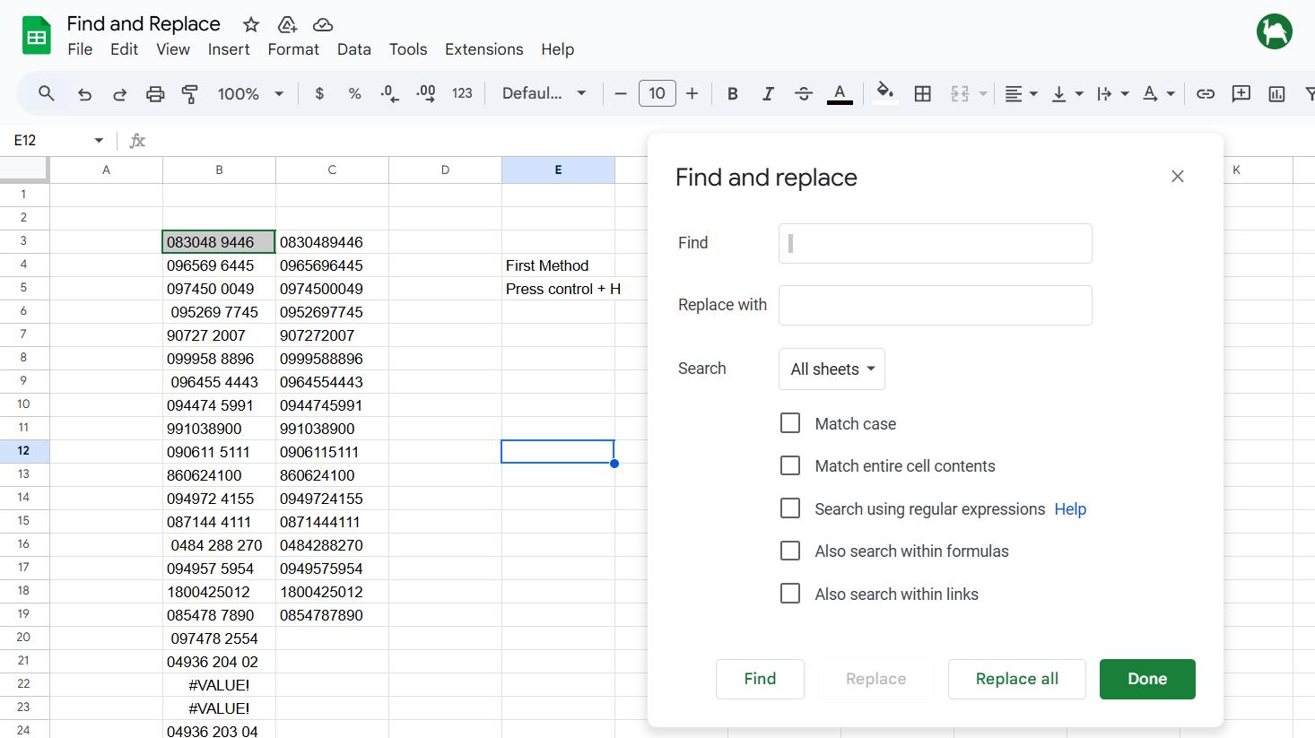Open the search menus magnifier icon
Viewport: 1315px width, 738px height.
tap(47, 93)
